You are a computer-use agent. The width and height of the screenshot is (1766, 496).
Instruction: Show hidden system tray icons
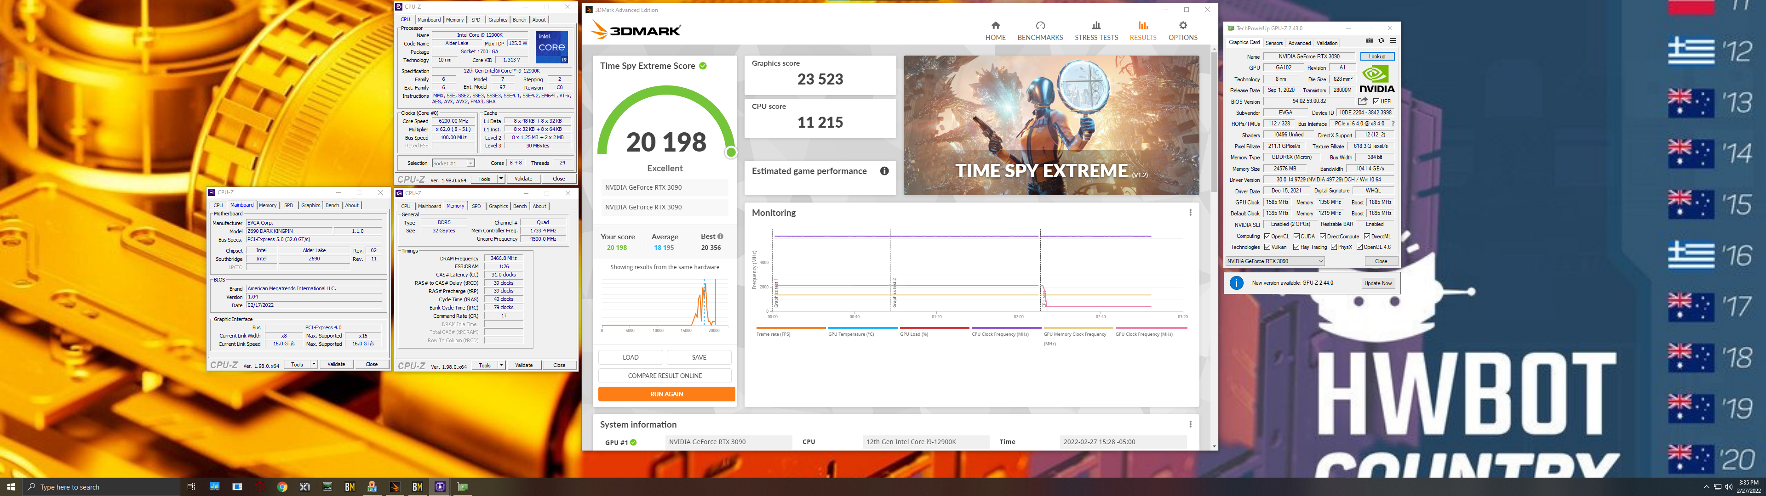pos(1706,487)
